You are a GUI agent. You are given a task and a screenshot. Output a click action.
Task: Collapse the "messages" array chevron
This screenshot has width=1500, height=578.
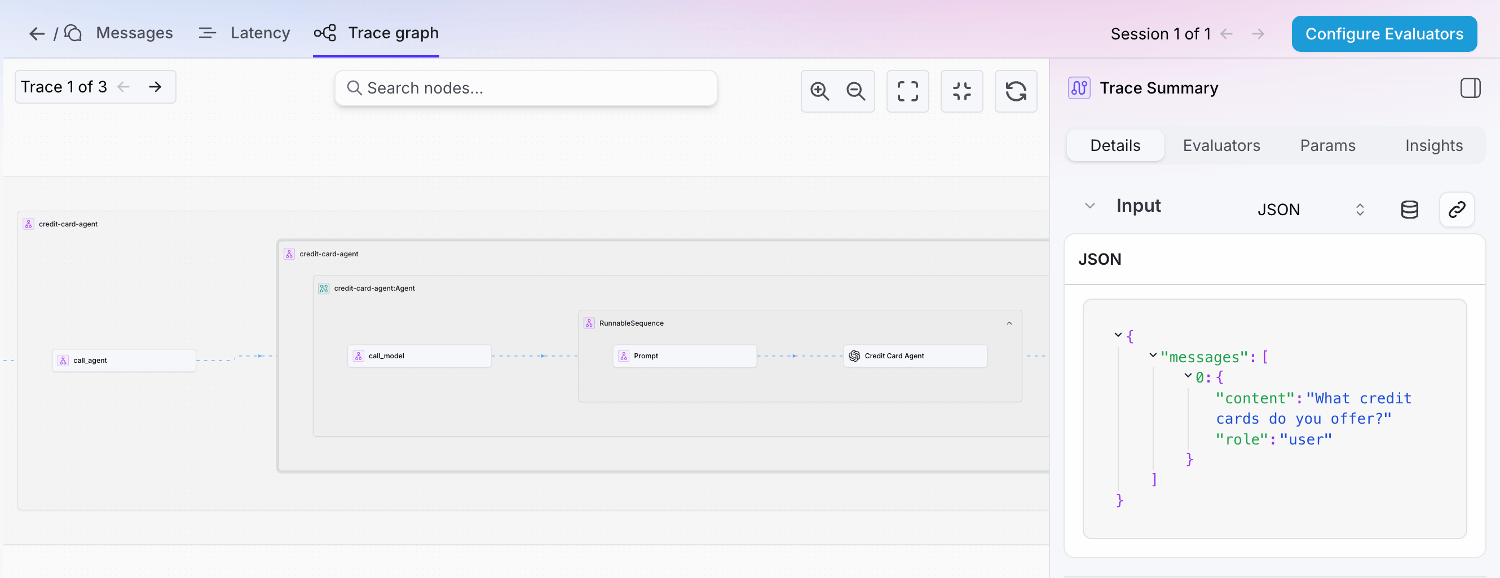[x=1153, y=355]
